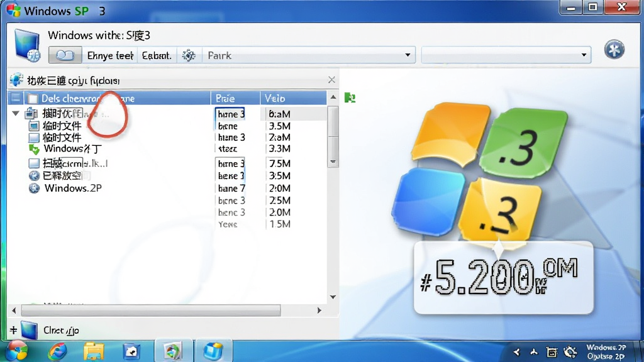This screenshot has height=362, width=644.
Task: Click the left arrow of the horizontal scrollbar
Action: tap(14, 310)
